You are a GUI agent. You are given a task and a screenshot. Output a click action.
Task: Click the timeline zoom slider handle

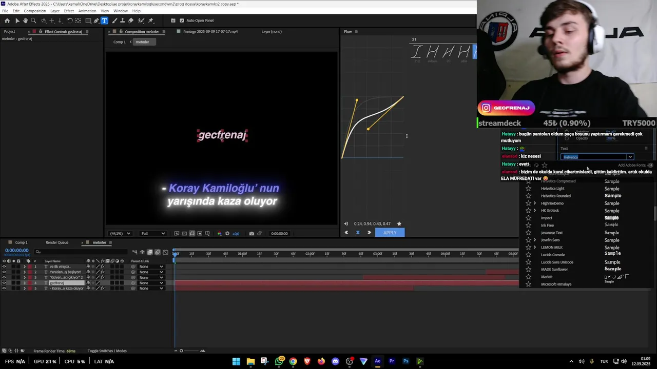tap(181, 351)
